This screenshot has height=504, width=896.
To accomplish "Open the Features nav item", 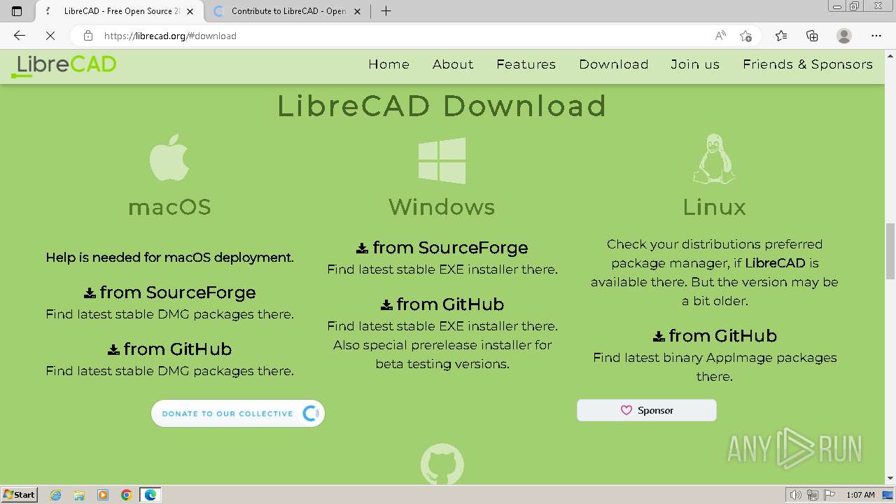I will (526, 64).
